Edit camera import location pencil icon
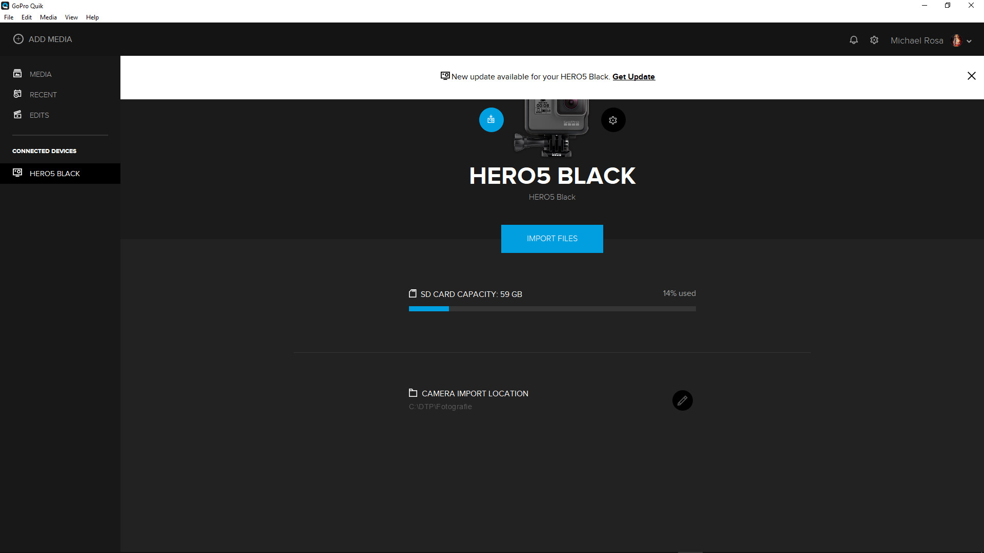984x553 pixels. (682, 400)
